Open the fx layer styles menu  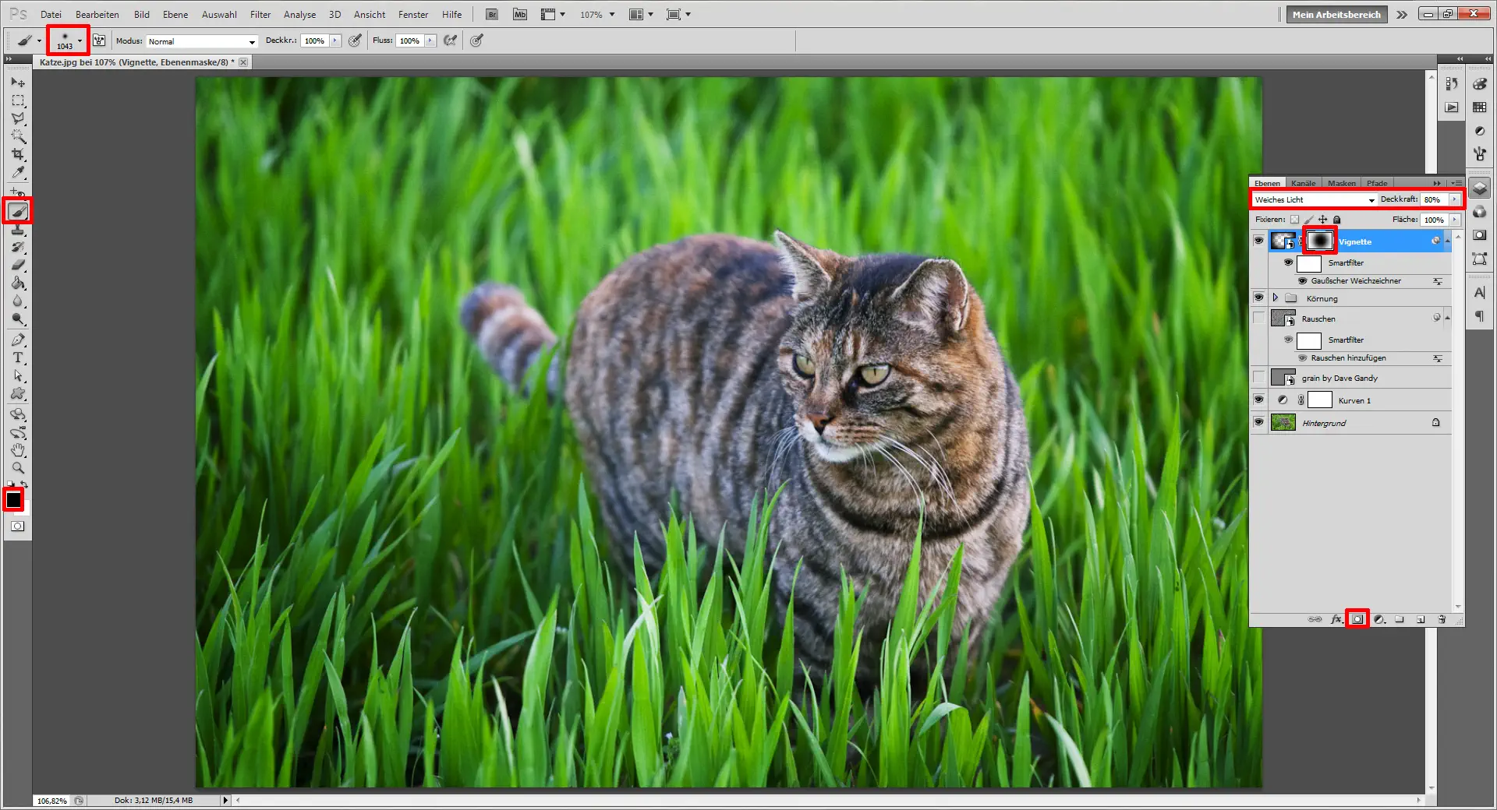coord(1336,619)
